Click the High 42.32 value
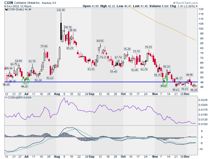The height and width of the screenshot is (159, 212). (108, 6)
